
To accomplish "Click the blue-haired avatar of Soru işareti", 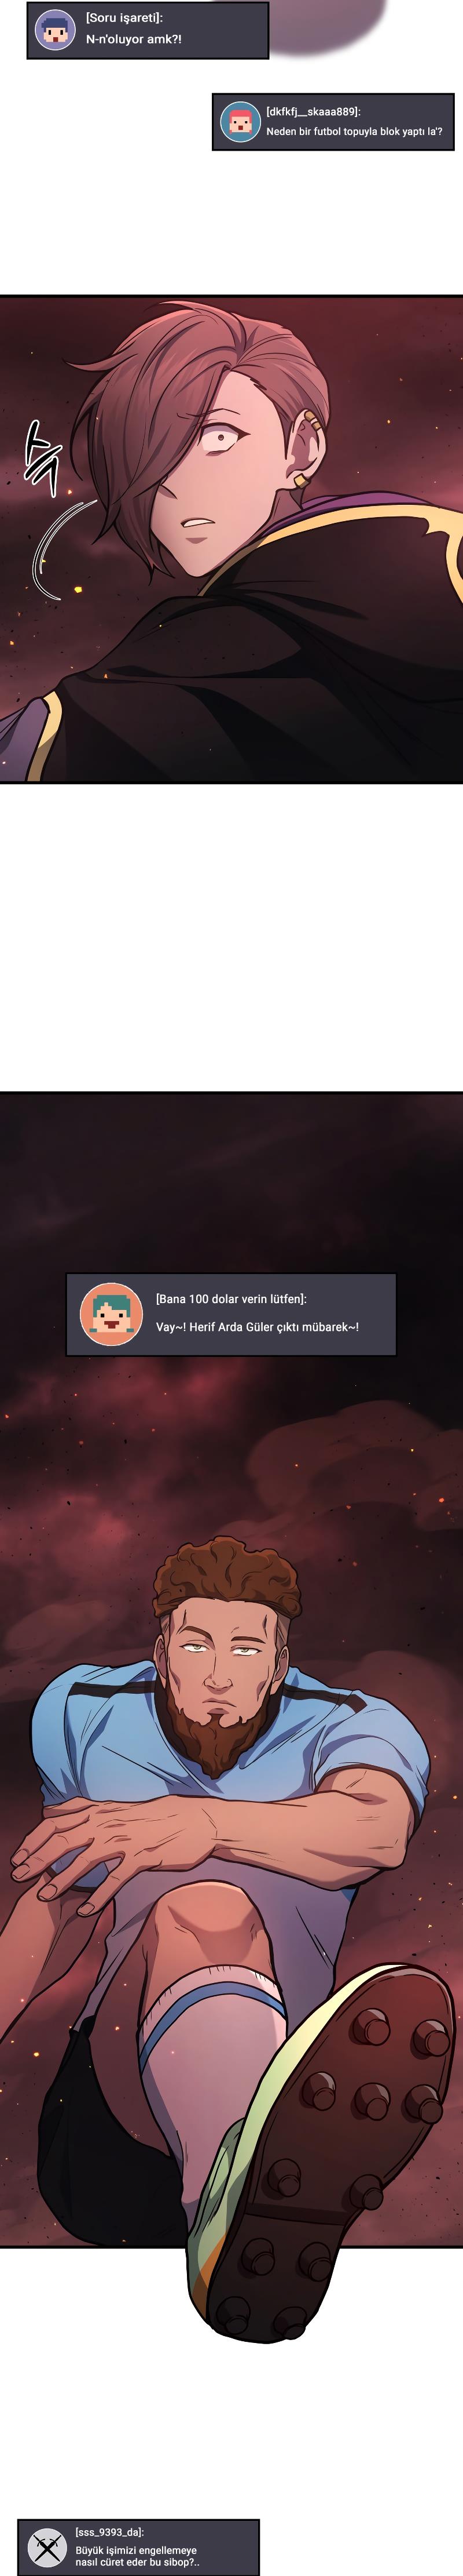I will (x=56, y=30).
